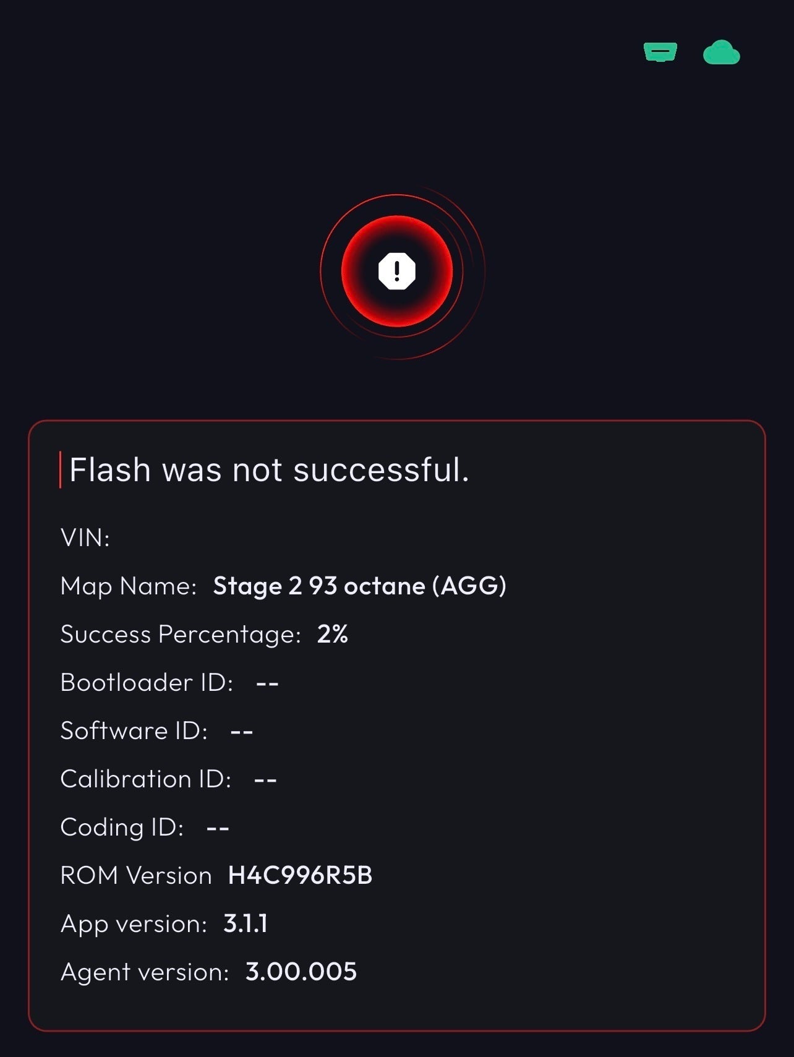The width and height of the screenshot is (794, 1057).
Task: Tap the 'Map Name:' label
Action: [x=129, y=586]
